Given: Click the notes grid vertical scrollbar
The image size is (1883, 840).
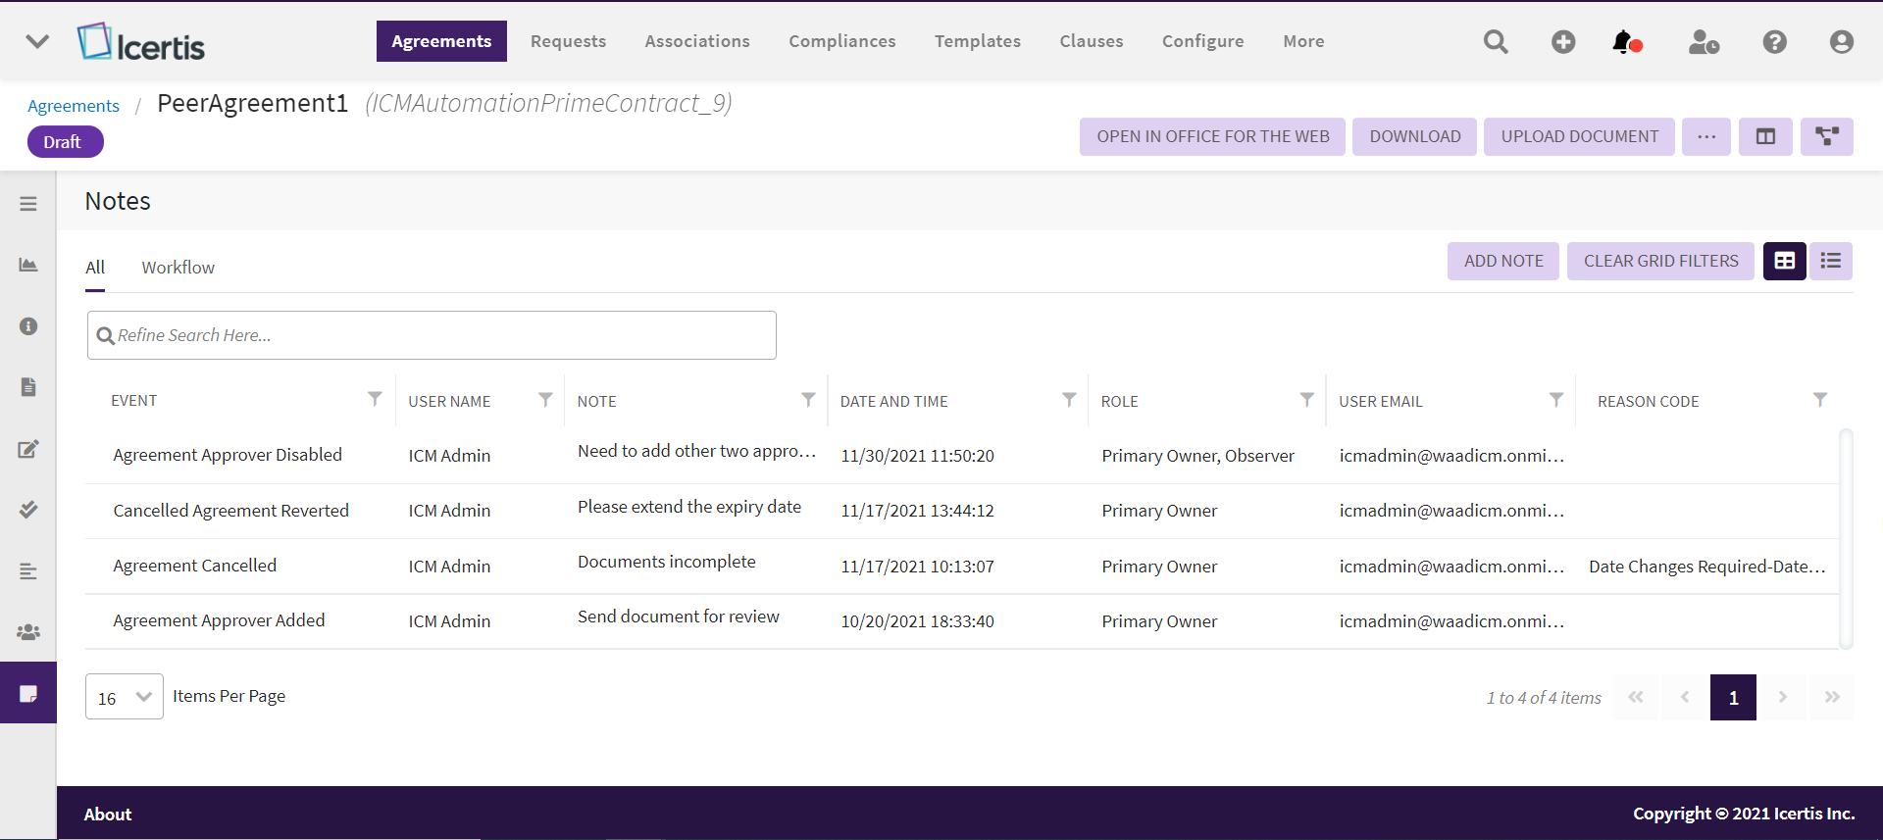Looking at the screenshot, I should [x=1846, y=538].
